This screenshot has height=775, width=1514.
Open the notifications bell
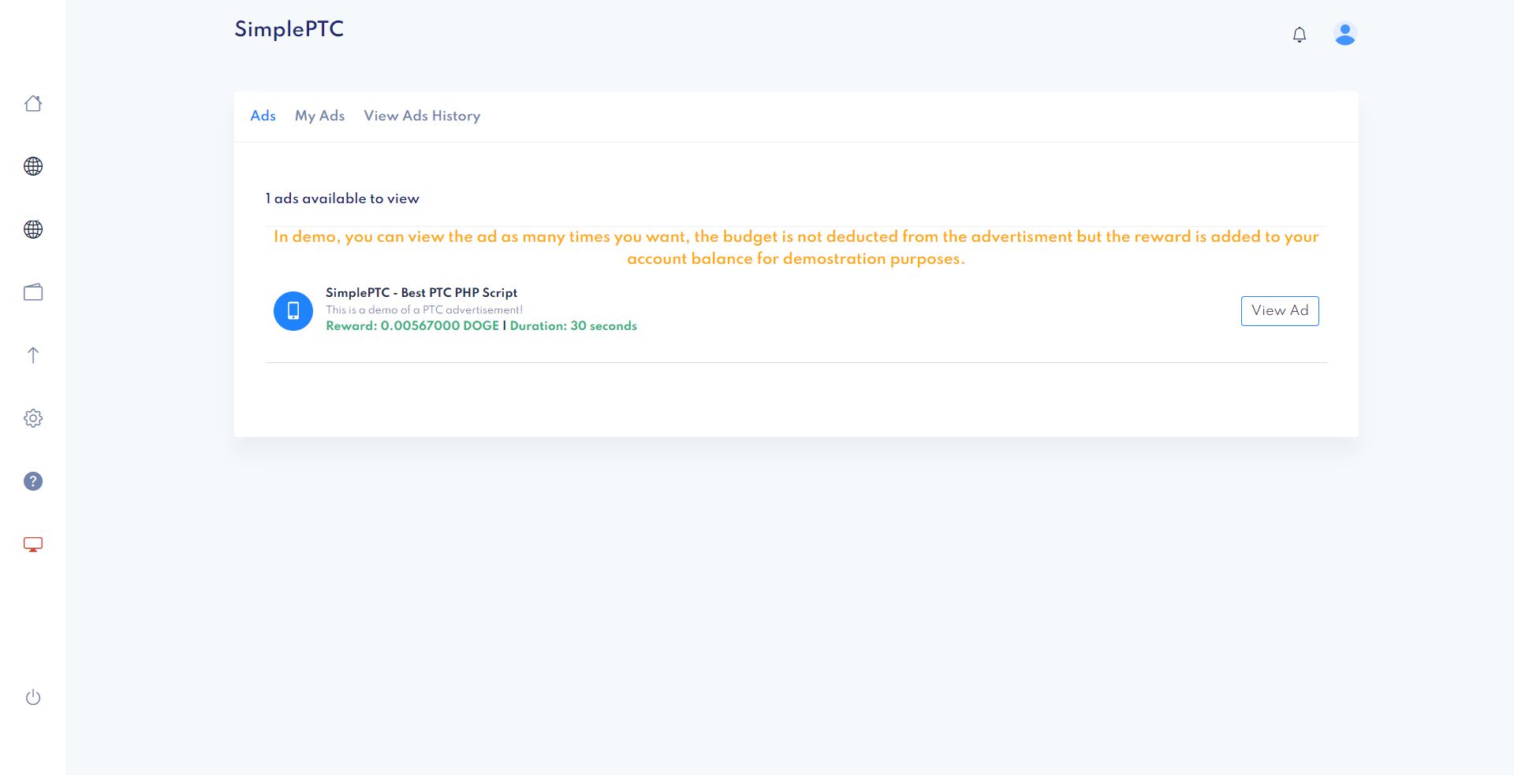(x=1300, y=35)
